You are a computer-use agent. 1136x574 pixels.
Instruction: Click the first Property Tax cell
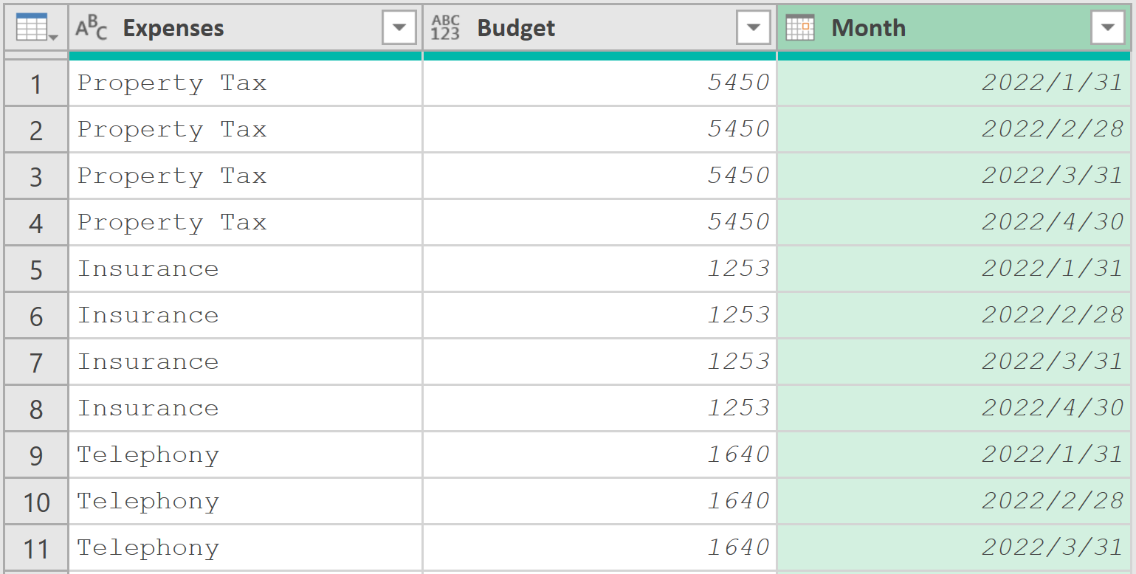click(x=246, y=83)
